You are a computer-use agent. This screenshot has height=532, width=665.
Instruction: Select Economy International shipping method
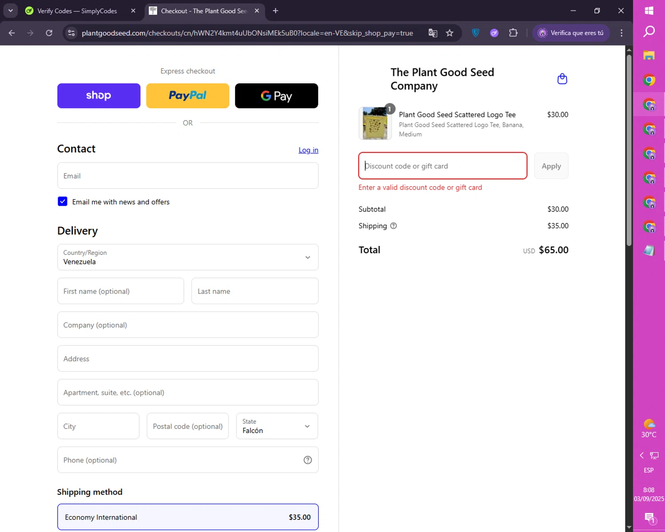(188, 517)
